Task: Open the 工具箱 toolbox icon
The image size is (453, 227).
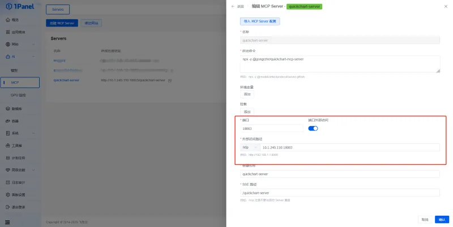Action: (x=8, y=146)
